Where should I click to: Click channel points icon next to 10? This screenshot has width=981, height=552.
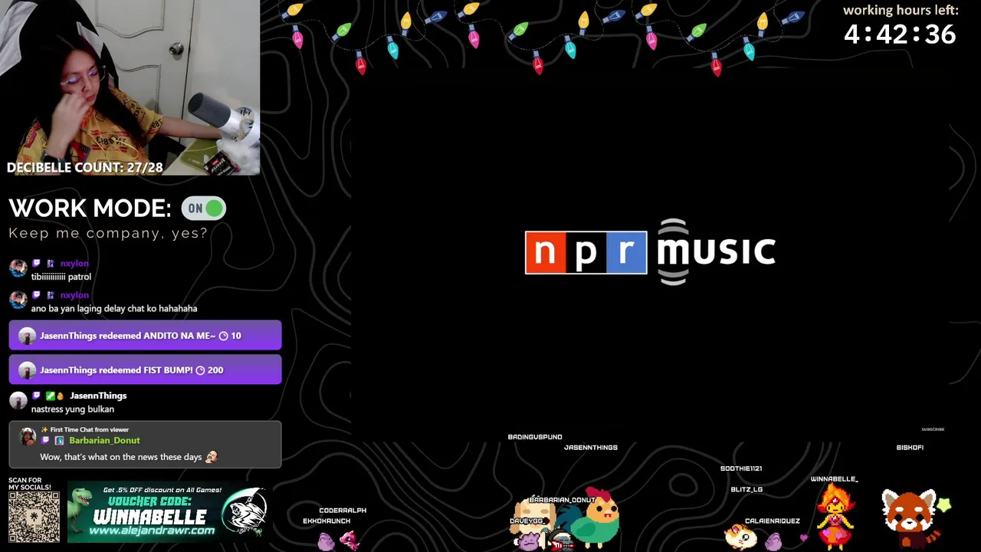(224, 336)
